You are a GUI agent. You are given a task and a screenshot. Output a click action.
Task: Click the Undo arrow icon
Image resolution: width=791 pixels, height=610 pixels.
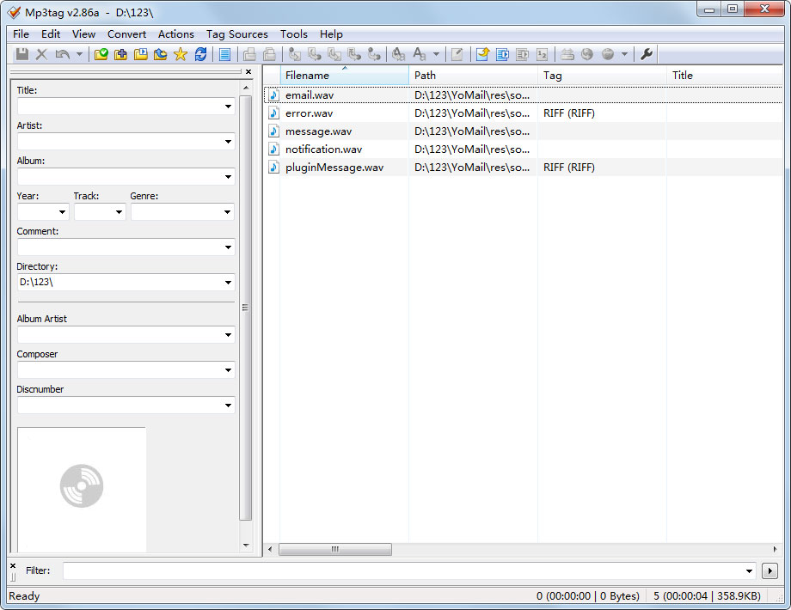(x=63, y=54)
